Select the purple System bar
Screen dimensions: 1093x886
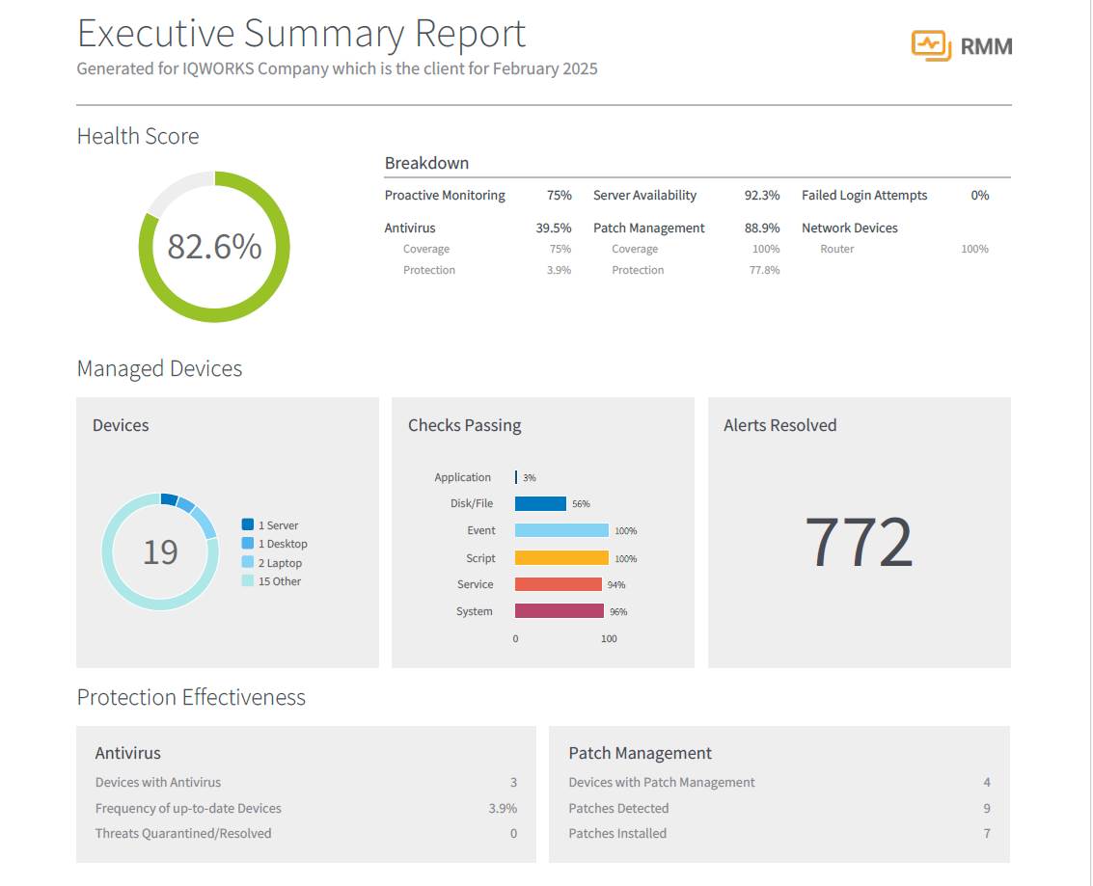(559, 611)
